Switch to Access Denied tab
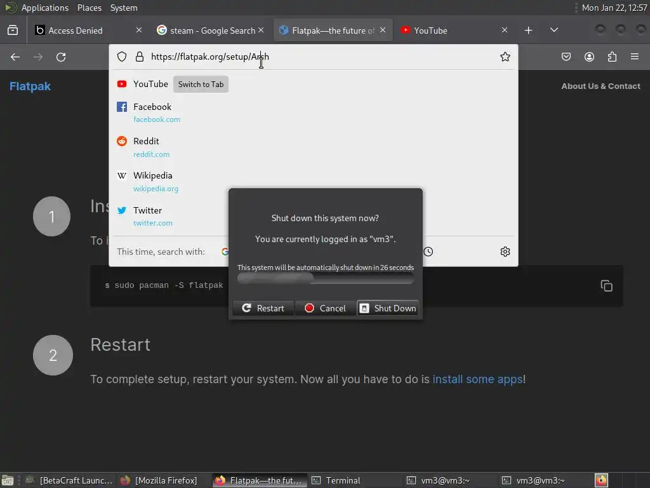The image size is (650, 488). [x=88, y=30]
